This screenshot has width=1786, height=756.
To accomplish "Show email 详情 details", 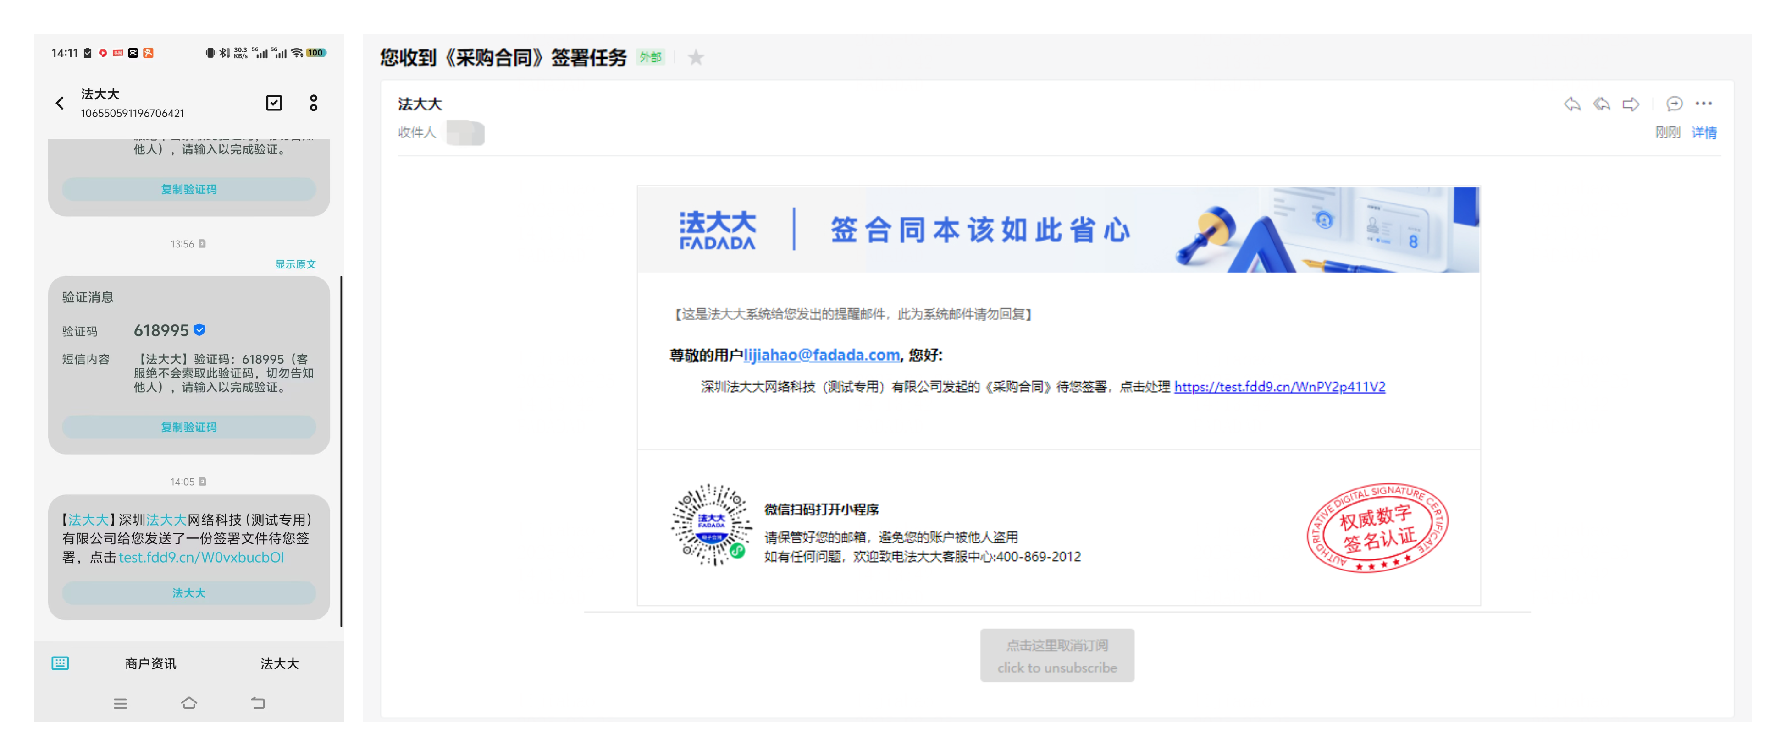I will pos(1704,132).
